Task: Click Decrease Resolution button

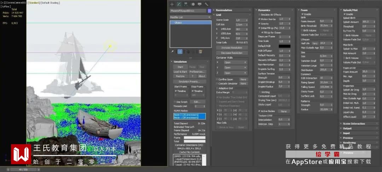Action: tap(232, 53)
